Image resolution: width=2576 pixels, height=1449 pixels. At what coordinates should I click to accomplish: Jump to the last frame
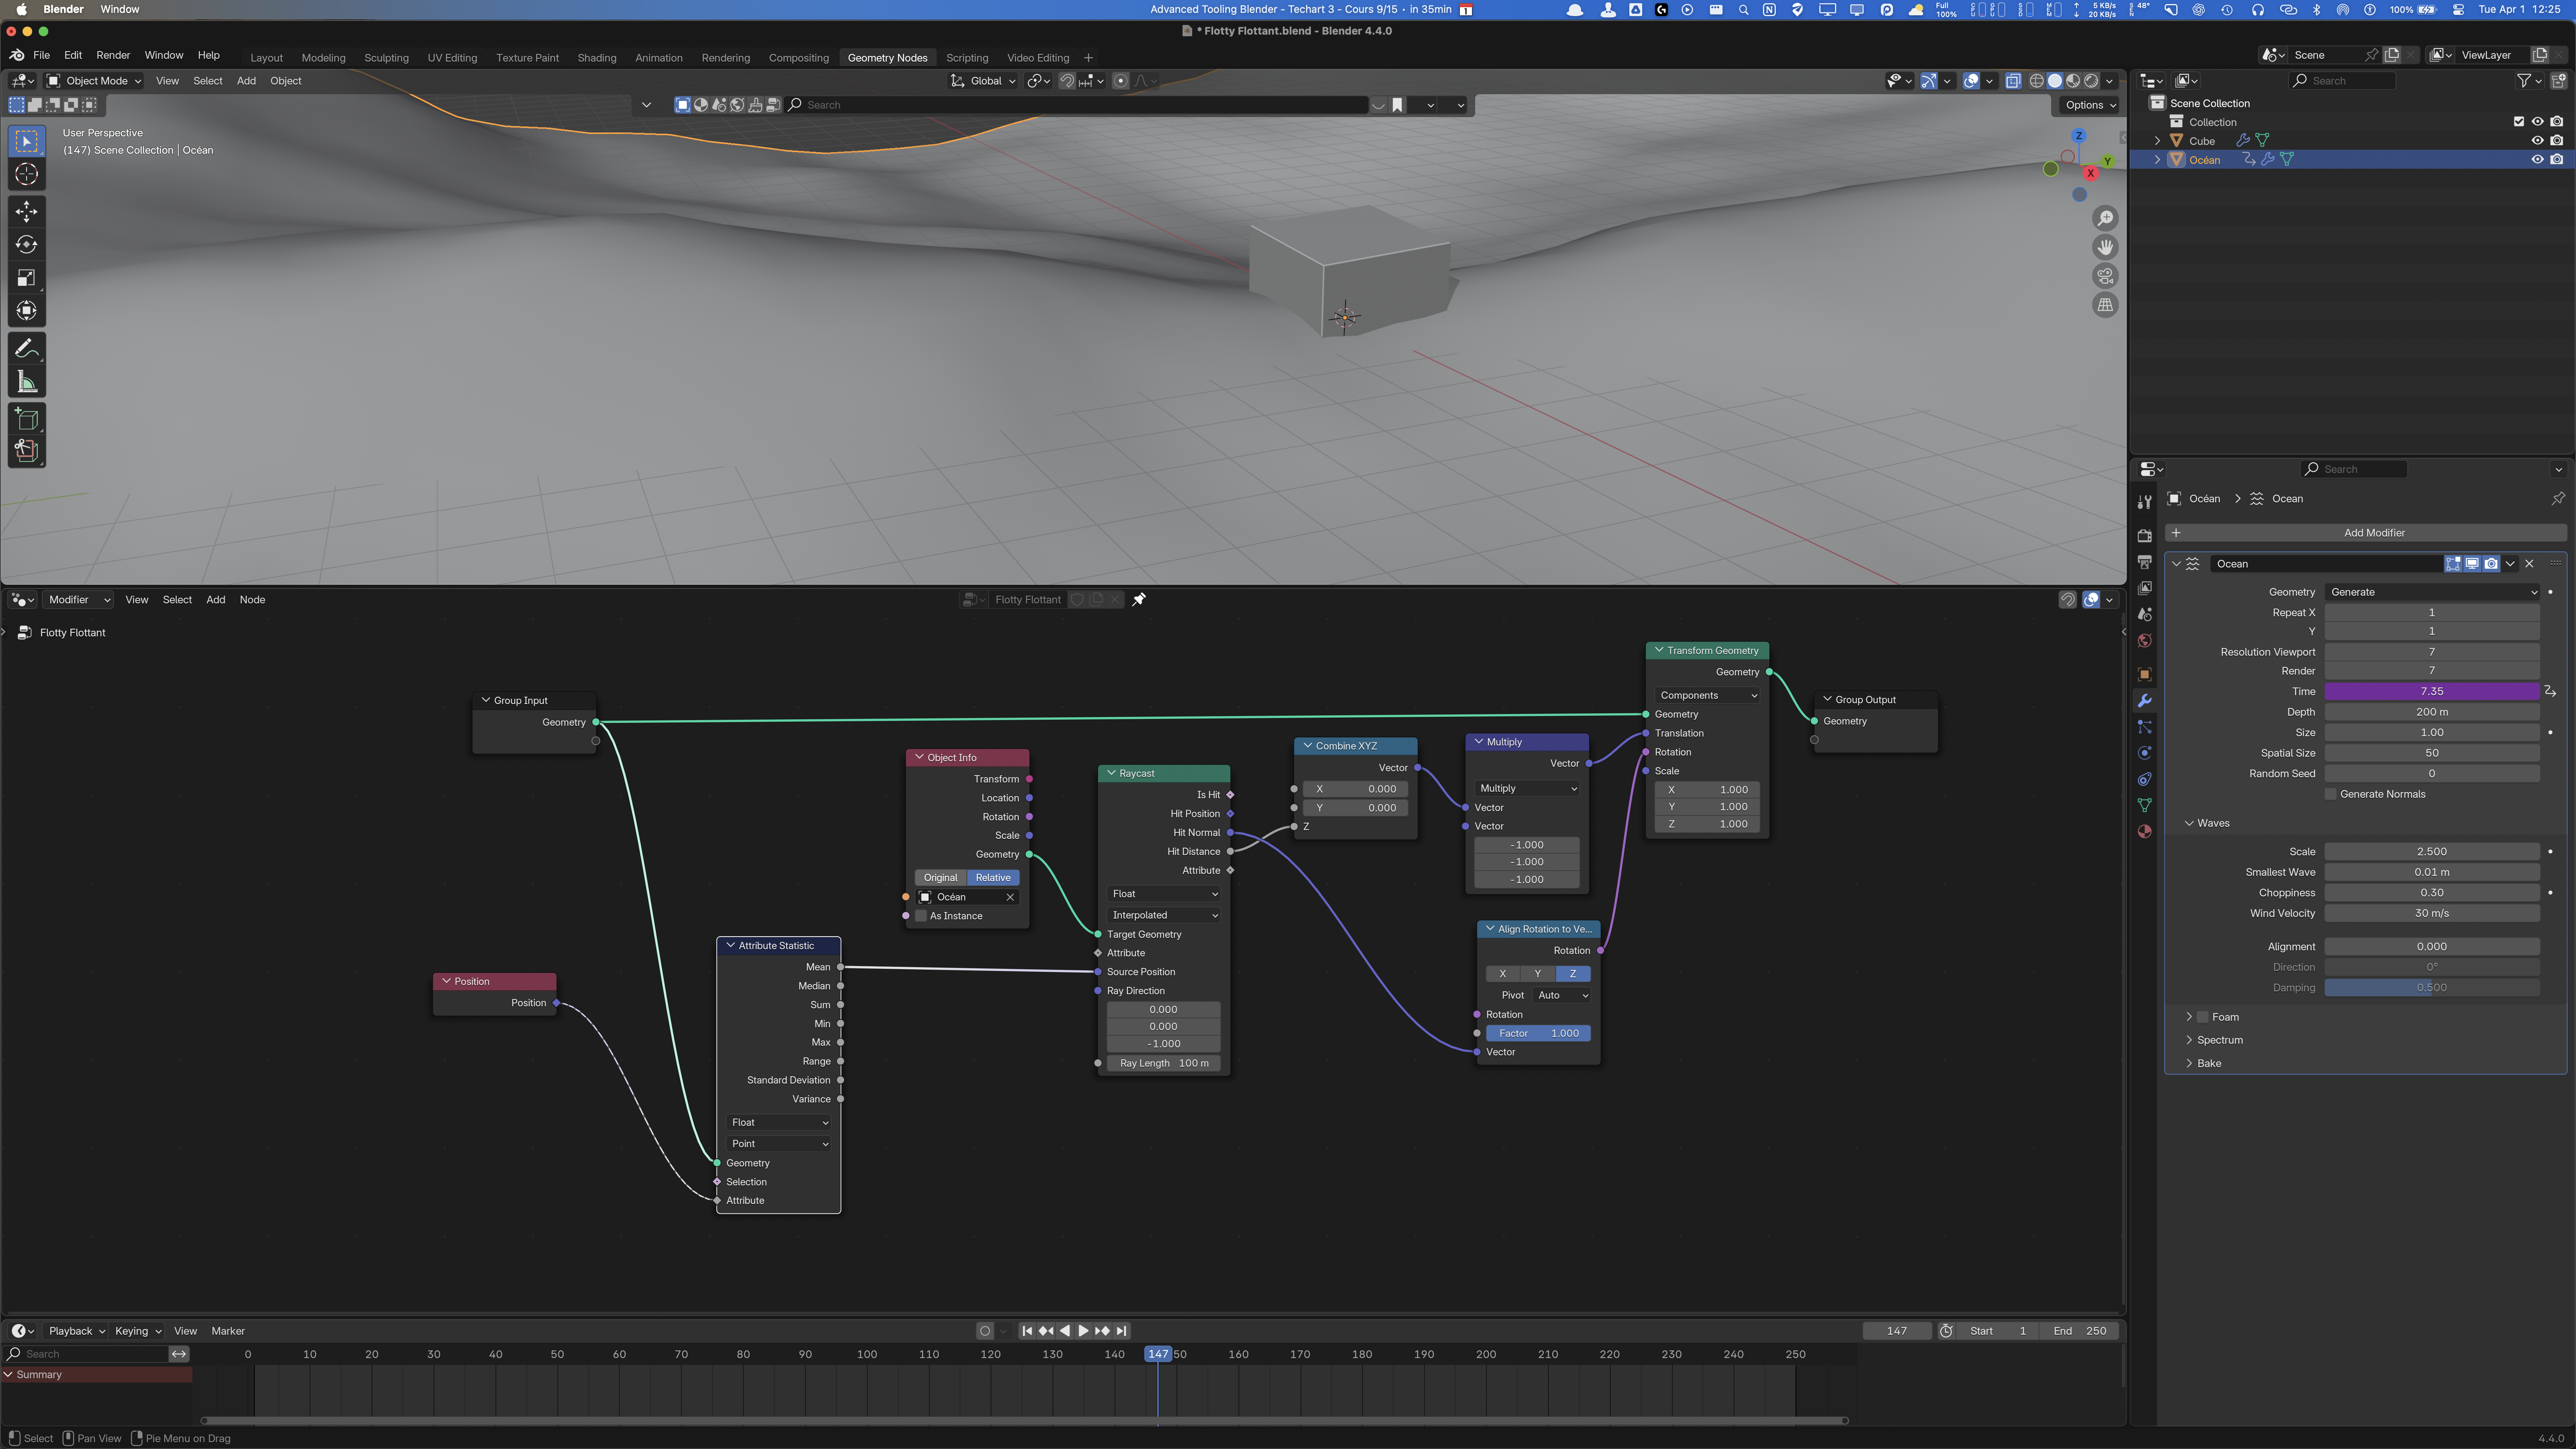[x=1121, y=1331]
